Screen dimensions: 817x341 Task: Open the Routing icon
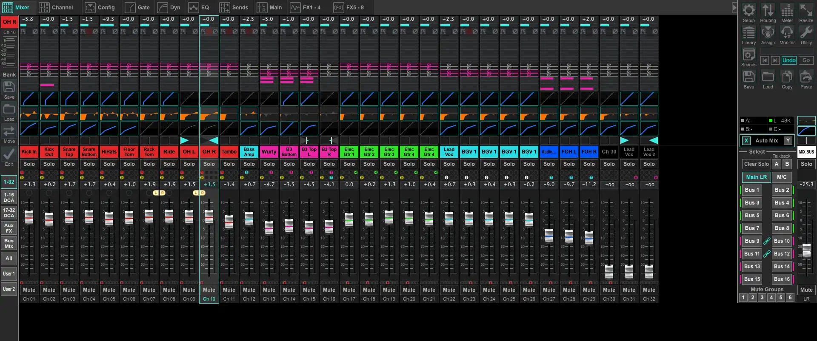pos(768,10)
